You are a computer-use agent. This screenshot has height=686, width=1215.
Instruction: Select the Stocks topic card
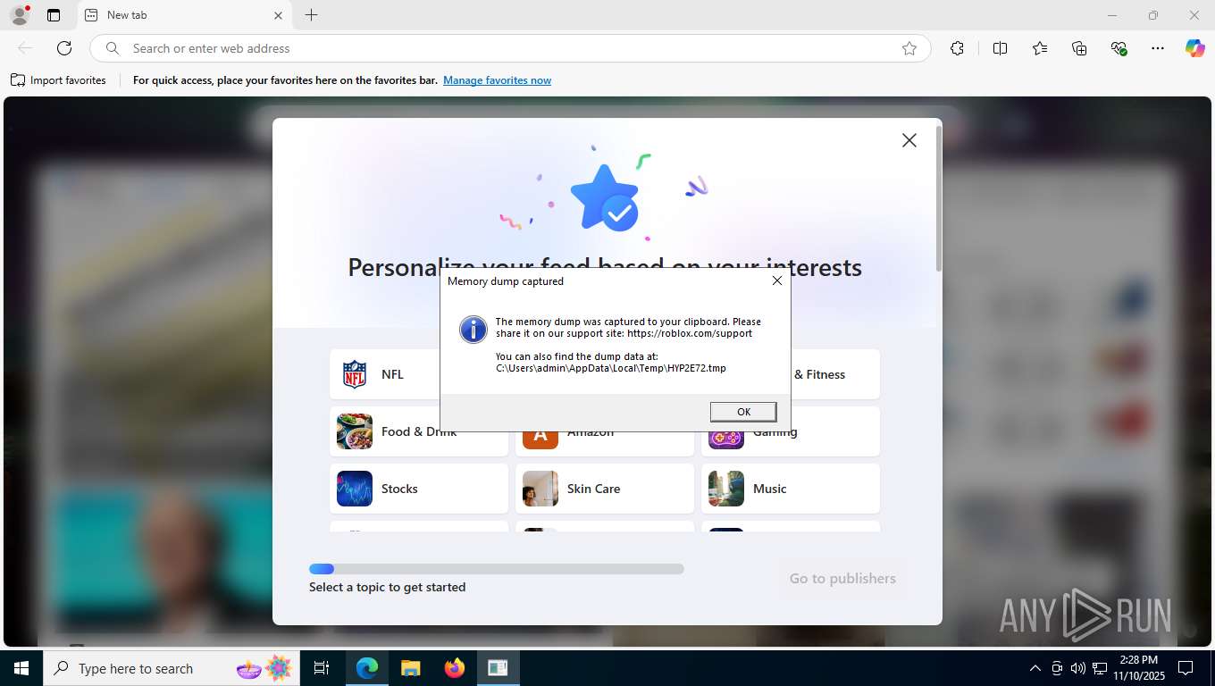419,489
